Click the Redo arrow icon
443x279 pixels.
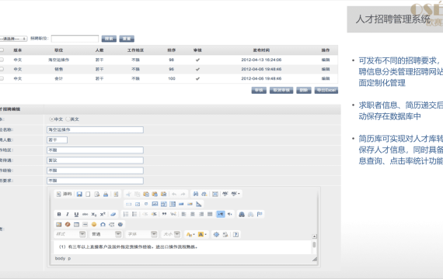tap(183, 194)
